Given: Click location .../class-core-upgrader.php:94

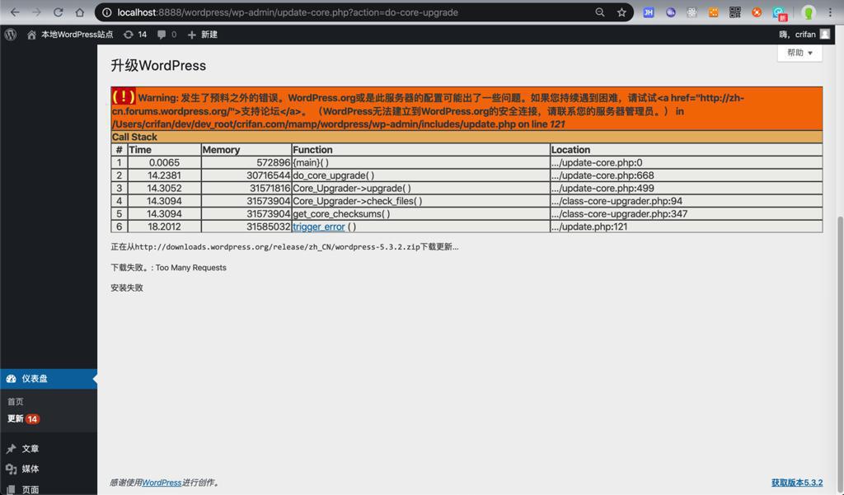Looking at the screenshot, I should [x=687, y=201].
